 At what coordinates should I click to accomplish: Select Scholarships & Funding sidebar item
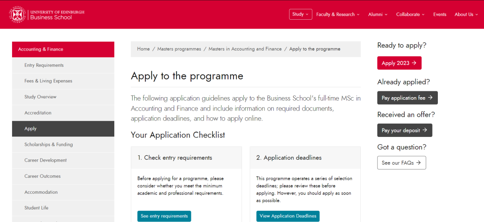pyautogui.click(x=48, y=145)
